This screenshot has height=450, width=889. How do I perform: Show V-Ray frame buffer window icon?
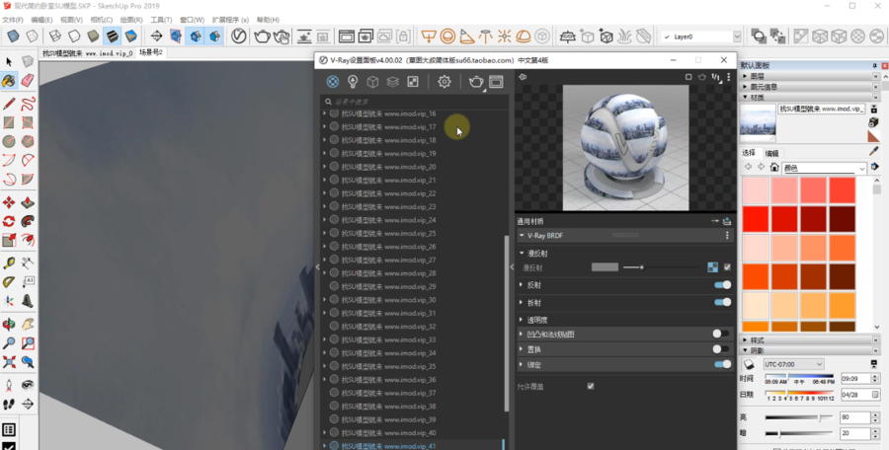click(496, 82)
